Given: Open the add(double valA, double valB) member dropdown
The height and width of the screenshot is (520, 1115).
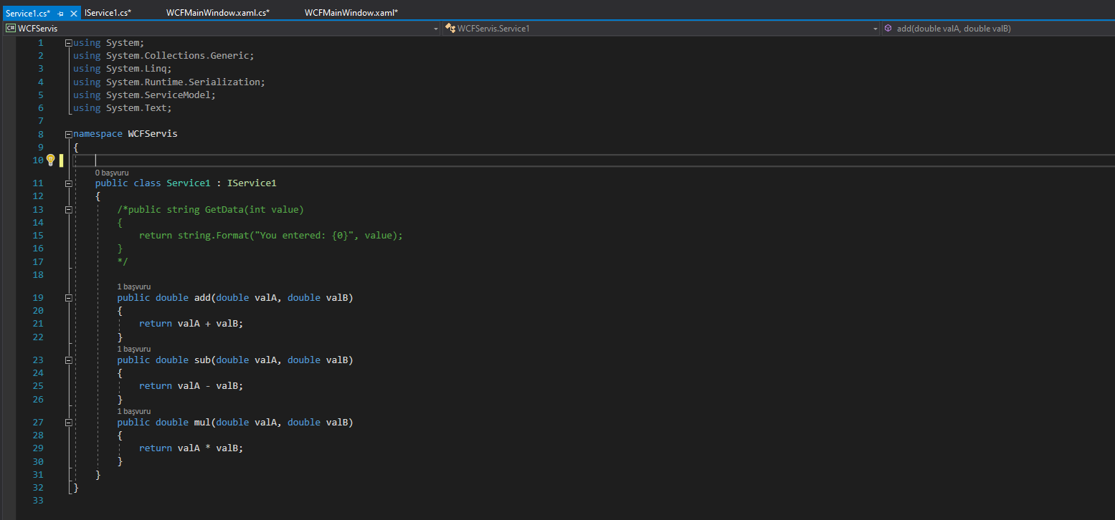Looking at the screenshot, I should pos(997,29).
